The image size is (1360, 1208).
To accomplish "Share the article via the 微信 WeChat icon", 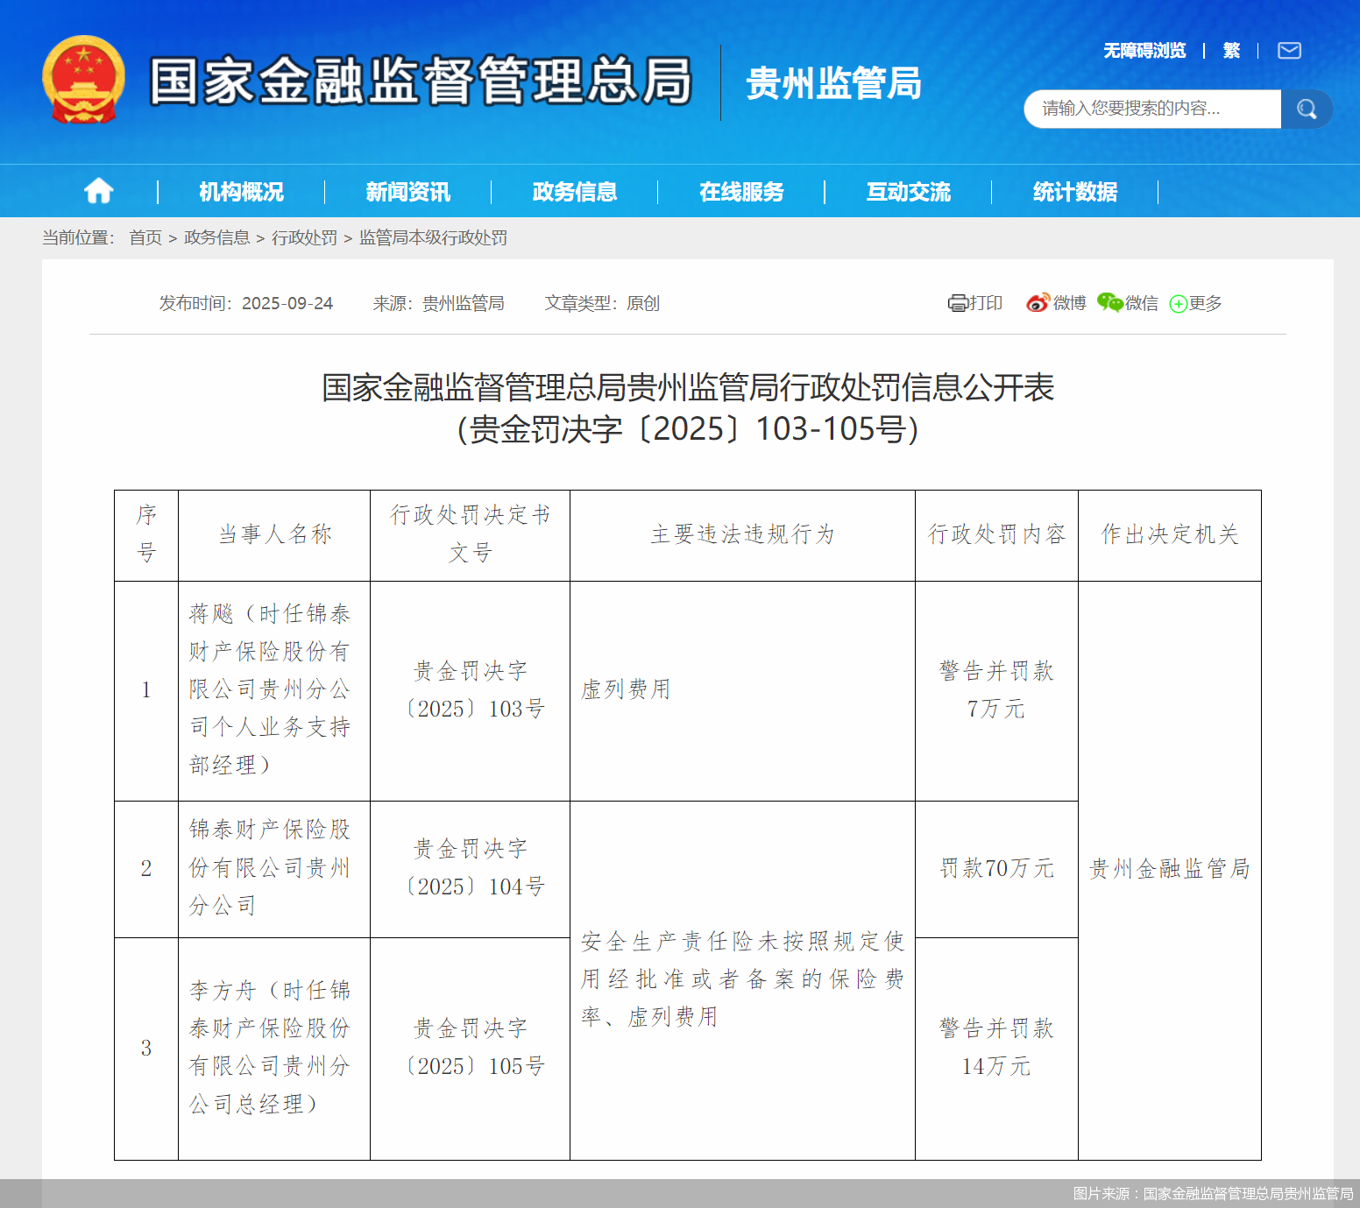I will tap(1109, 303).
